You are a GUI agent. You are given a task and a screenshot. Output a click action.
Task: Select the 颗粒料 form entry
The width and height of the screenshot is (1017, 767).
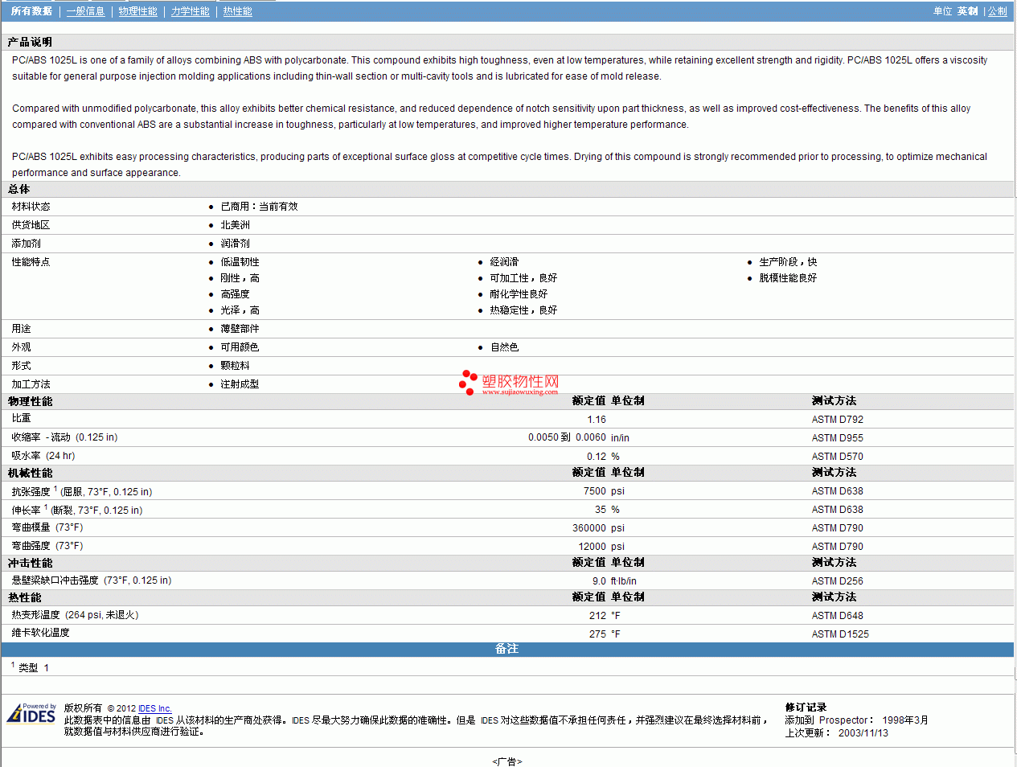click(x=235, y=366)
